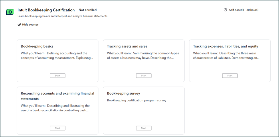
Task: Start the Bookkeeping basics course
Action: [58, 76]
